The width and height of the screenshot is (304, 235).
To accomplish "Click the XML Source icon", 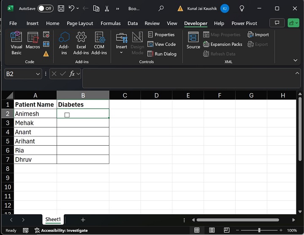I will pos(193,41).
